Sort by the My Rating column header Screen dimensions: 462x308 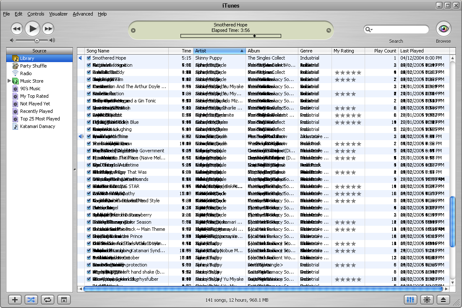pyautogui.click(x=348, y=51)
